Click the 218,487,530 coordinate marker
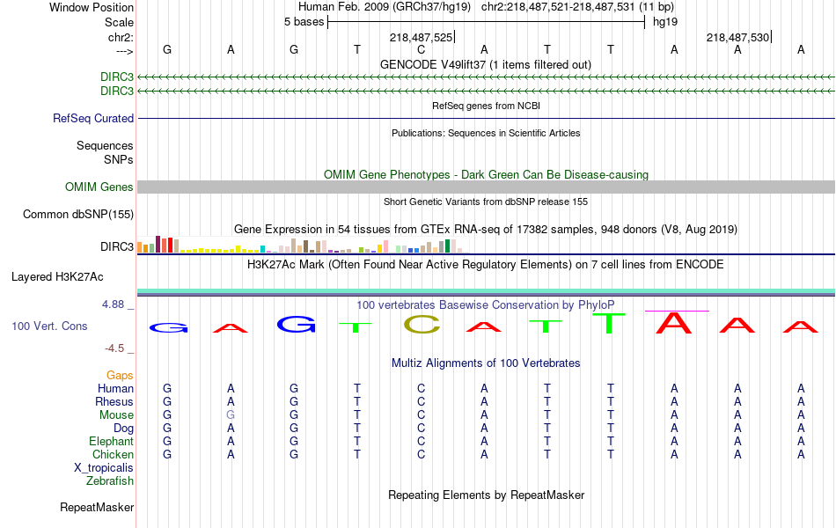 click(x=738, y=37)
